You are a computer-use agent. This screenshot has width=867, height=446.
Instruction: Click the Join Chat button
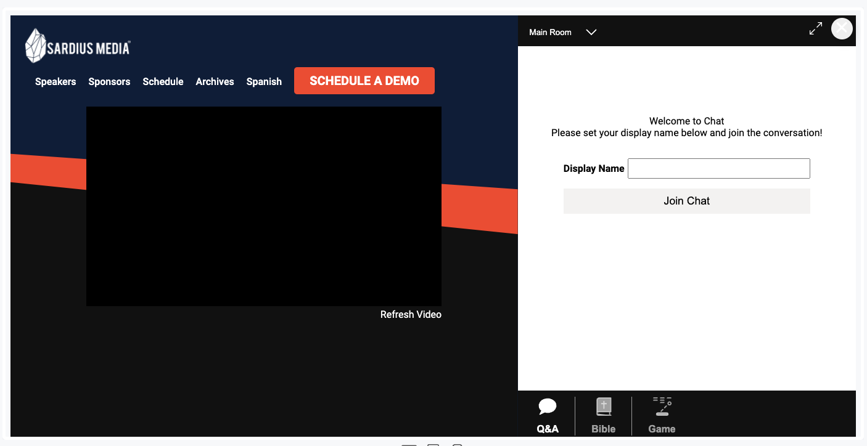click(x=687, y=201)
